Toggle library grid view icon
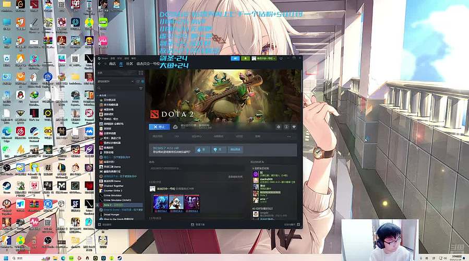Viewport: 469px width, 261px height. pos(142,74)
